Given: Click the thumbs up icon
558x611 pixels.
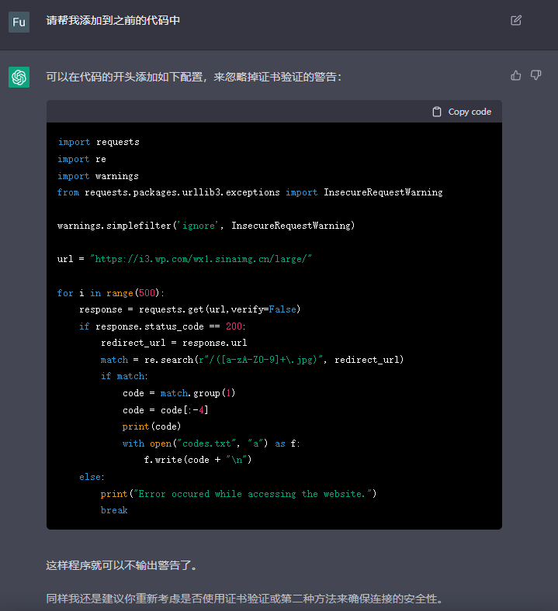Looking at the screenshot, I should pyautogui.click(x=516, y=75).
